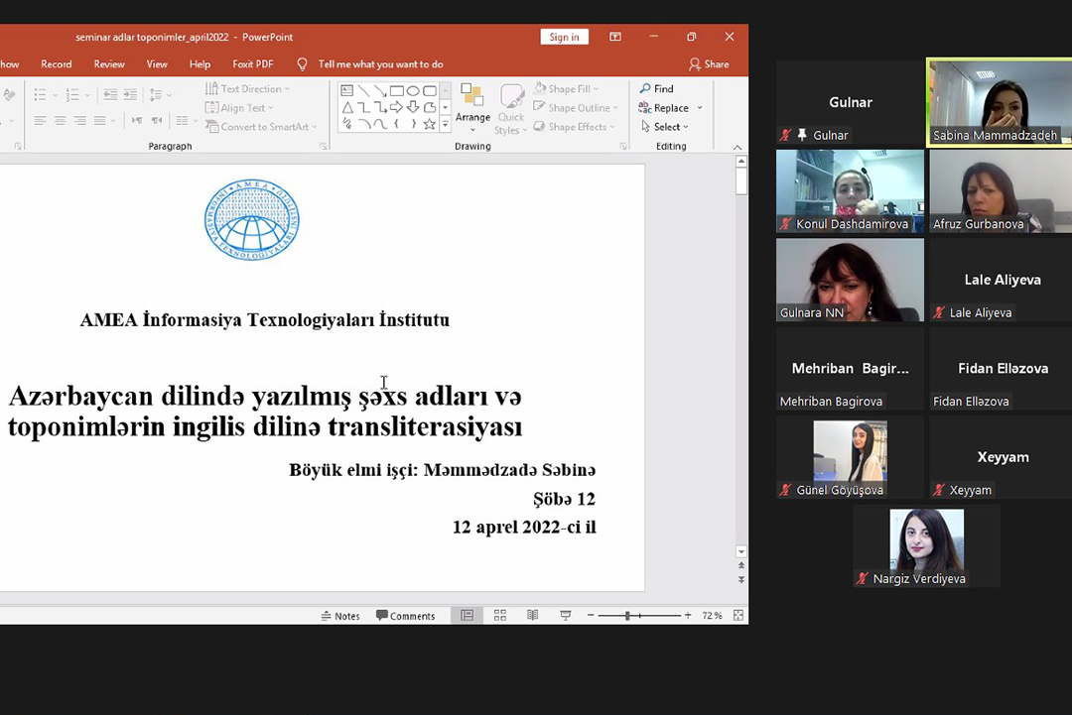This screenshot has height=715, width=1072.
Task: Choose the right arrow shape
Action: 396,107
